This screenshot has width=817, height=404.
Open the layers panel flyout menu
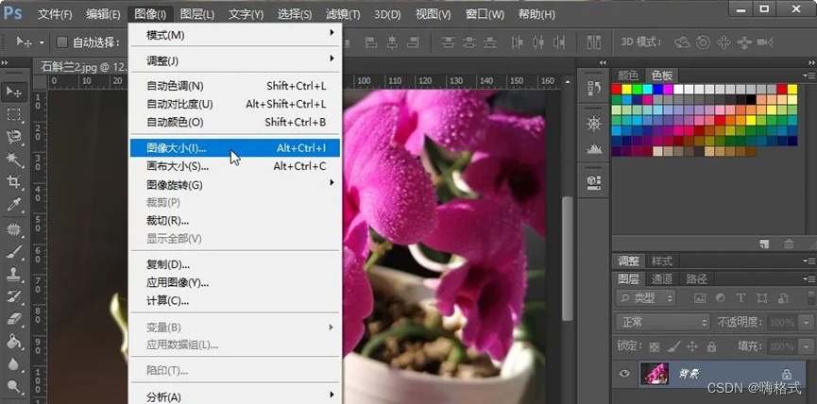[x=810, y=279]
